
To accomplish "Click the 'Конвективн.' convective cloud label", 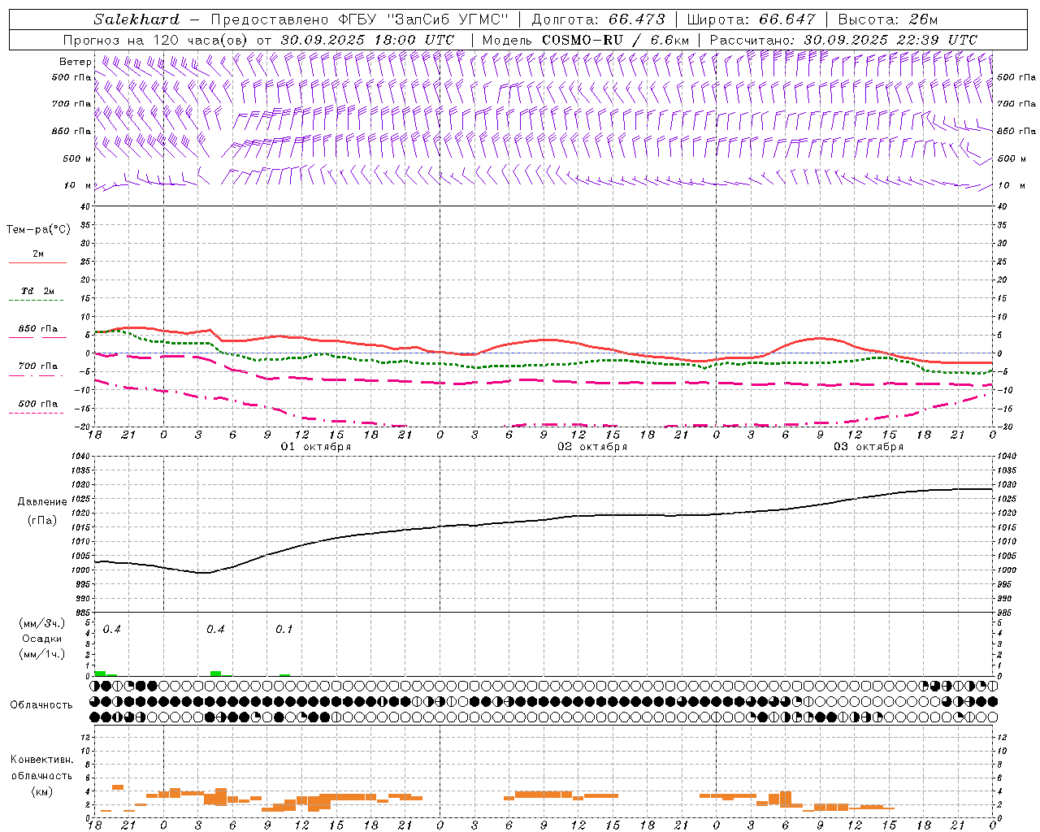I will (x=42, y=760).
